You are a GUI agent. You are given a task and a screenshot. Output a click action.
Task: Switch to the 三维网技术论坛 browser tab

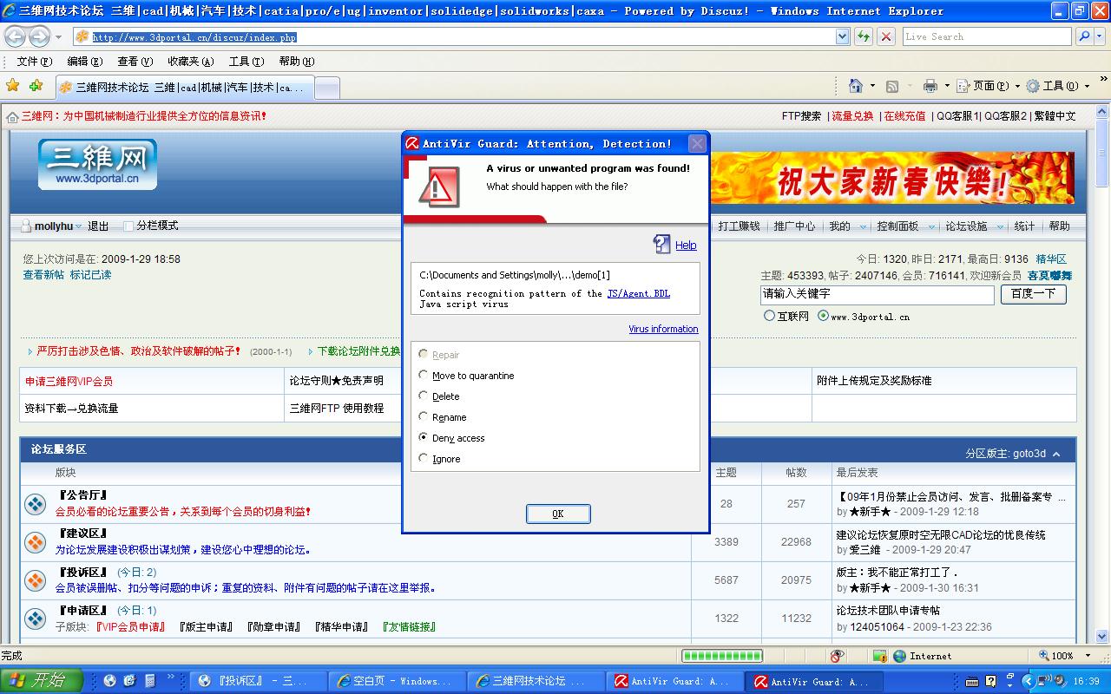[x=184, y=88]
